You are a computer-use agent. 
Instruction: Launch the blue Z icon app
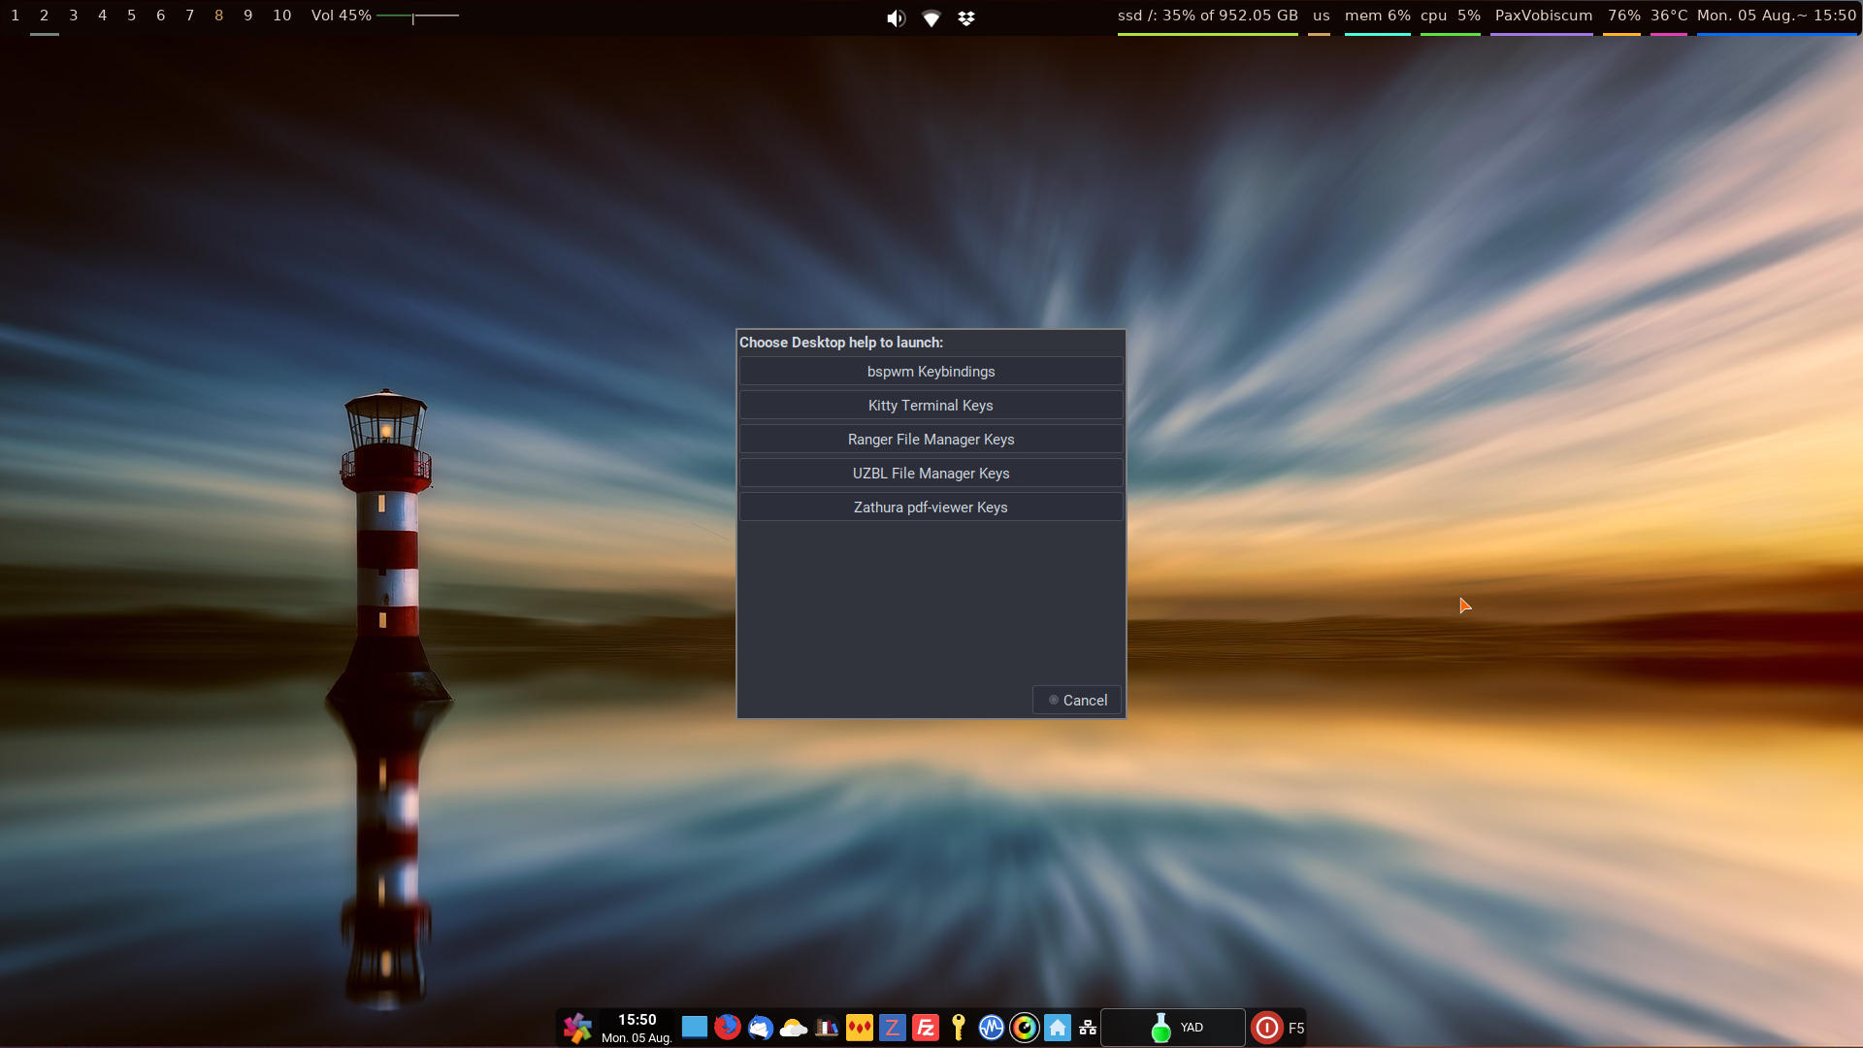pos(893,1028)
